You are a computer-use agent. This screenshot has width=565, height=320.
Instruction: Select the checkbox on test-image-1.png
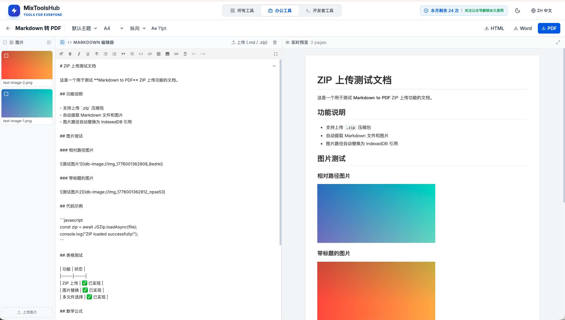tap(6, 94)
